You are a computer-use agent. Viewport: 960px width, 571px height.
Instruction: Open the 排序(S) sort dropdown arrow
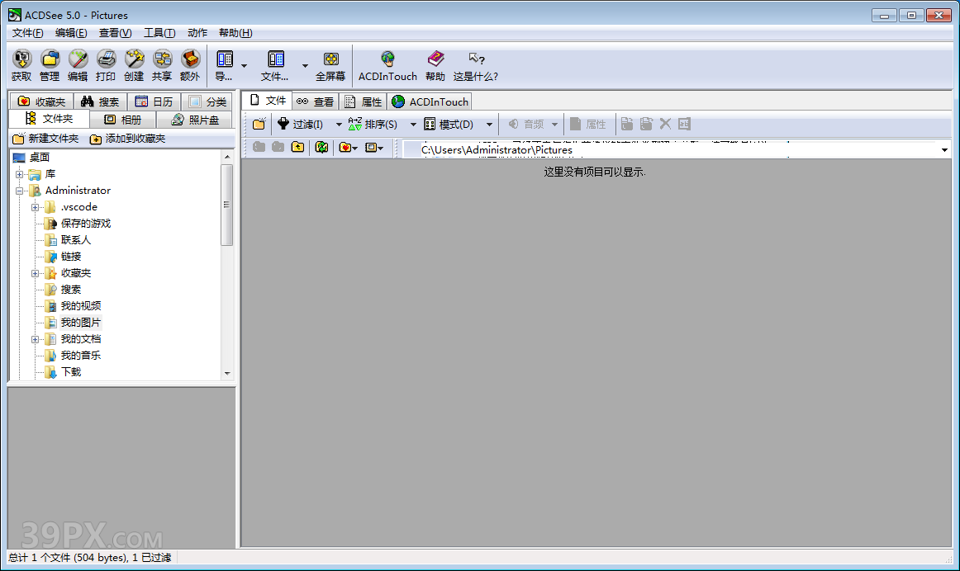(412, 123)
